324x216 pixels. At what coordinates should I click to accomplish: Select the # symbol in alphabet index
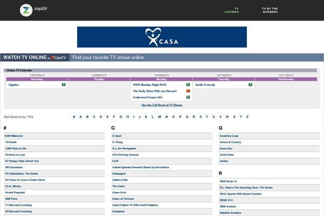73,116
